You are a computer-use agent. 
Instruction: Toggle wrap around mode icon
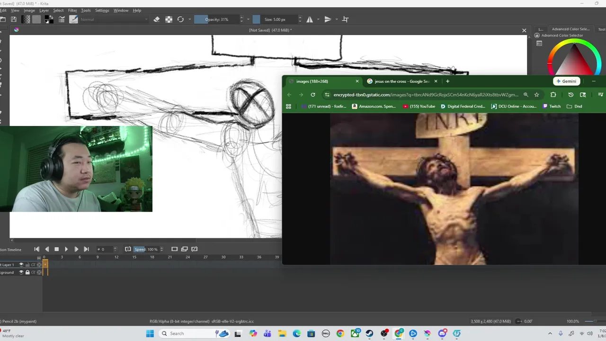click(x=345, y=19)
